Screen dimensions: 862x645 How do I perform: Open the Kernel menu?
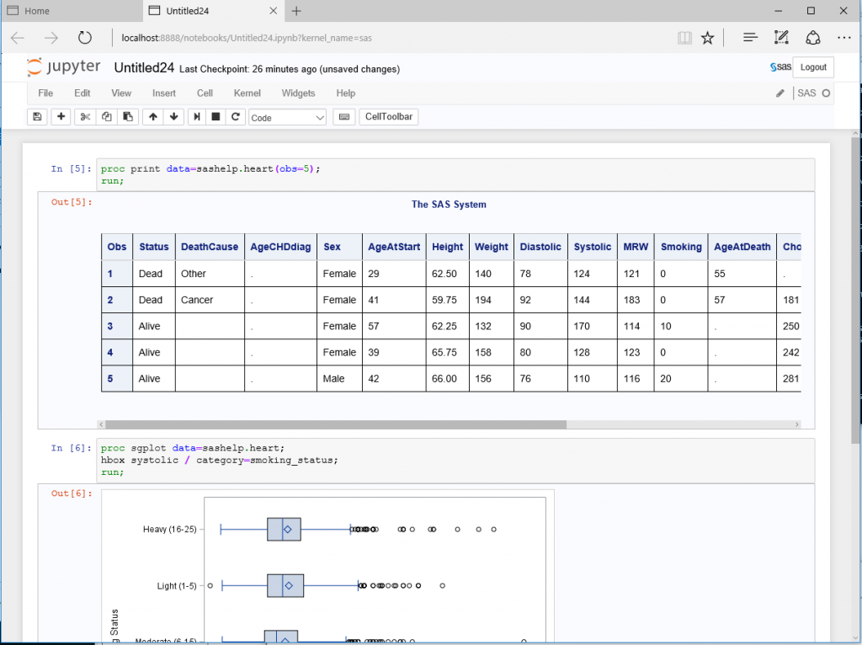(x=247, y=93)
